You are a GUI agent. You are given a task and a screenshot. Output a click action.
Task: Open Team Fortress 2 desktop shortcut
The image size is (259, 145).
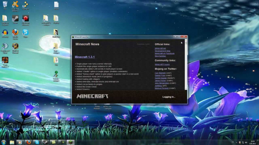pyautogui.click(x=5, y=62)
